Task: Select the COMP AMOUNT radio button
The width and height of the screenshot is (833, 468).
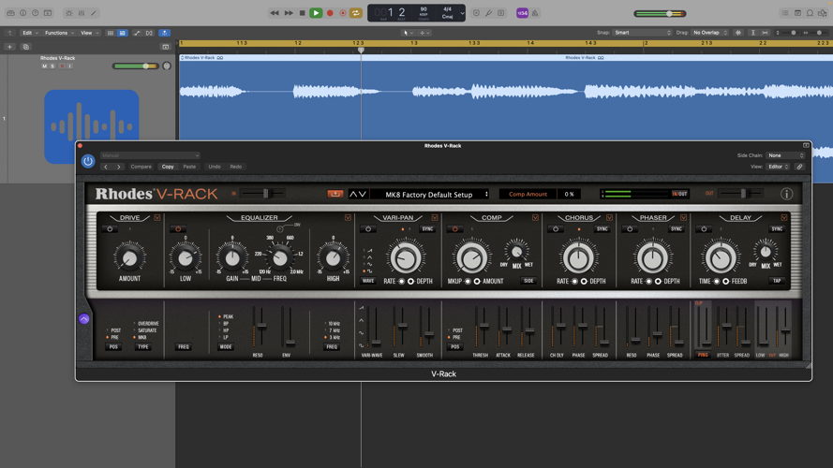Action: (477, 281)
